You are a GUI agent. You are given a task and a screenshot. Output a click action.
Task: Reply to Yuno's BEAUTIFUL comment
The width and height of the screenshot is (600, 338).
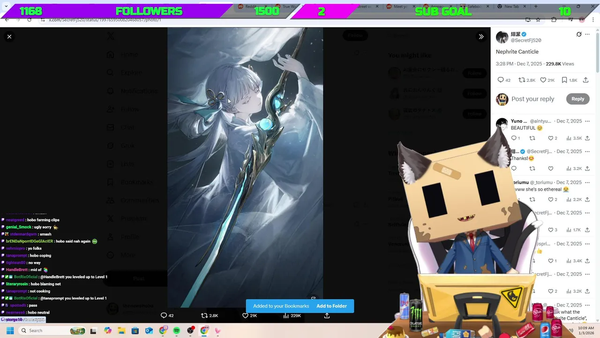[515, 138]
